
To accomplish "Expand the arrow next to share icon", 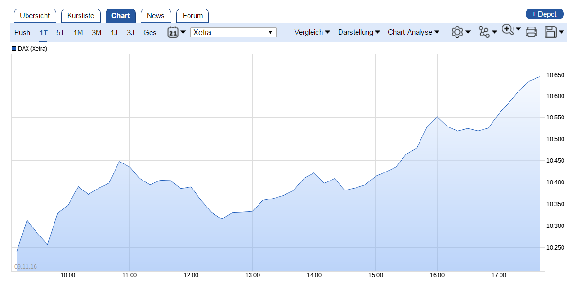I will tap(494, 32).
